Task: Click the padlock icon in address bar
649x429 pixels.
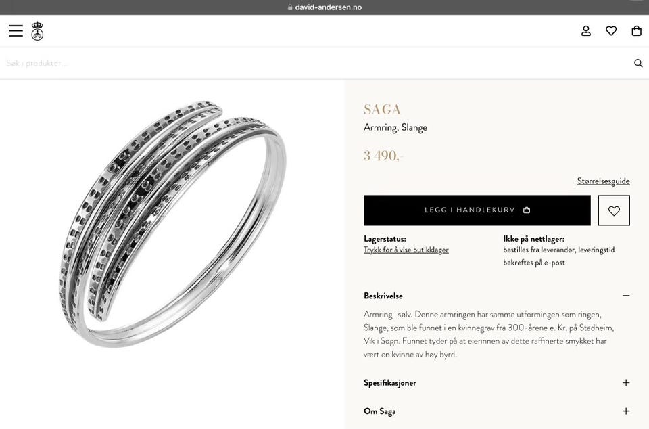Action: pos(290,7)
